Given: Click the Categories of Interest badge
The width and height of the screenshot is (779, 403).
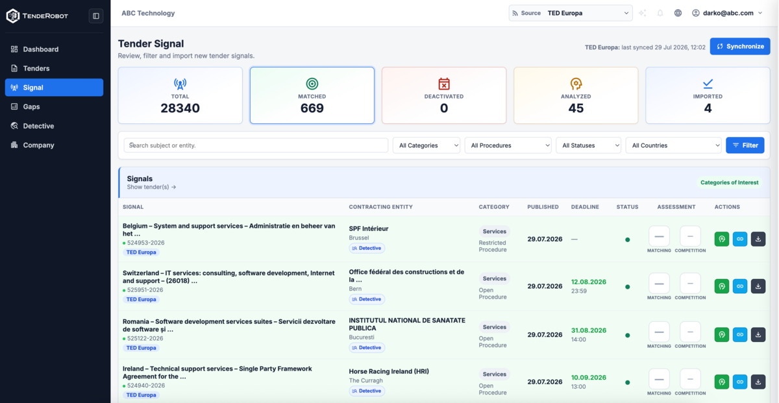Looking at the screenshot, I should (729, 182).
